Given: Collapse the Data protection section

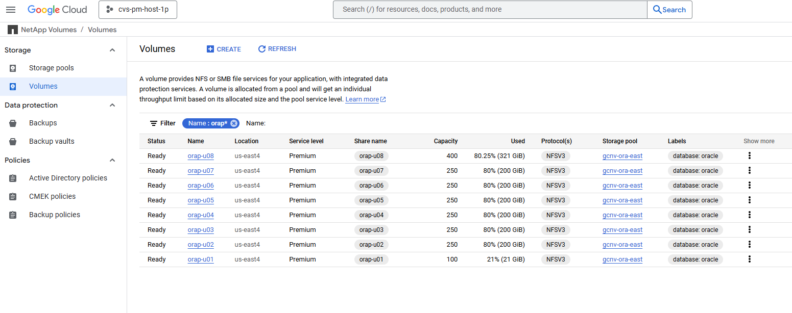Looking at the screenshot, I should click(113, 105).
